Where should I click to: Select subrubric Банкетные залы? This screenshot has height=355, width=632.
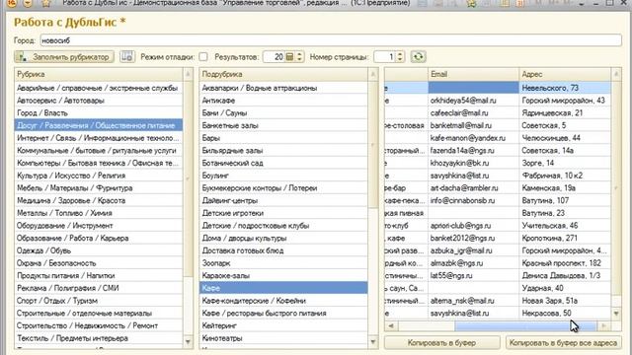click(x=283, y=125)
